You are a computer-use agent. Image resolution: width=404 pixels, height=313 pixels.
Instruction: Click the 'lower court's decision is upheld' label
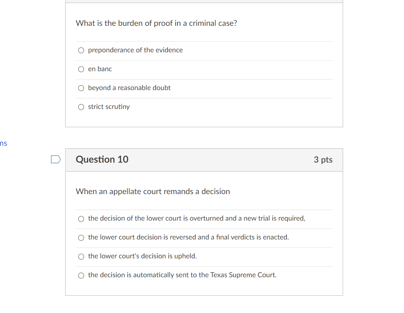coord(142,256)
